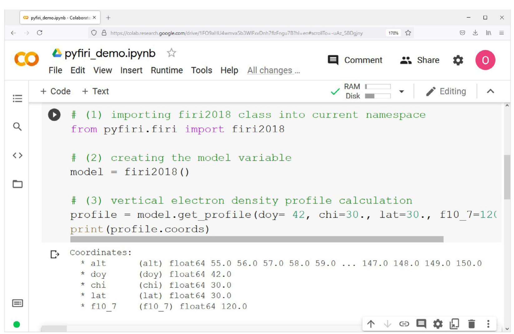Bookmark page with the browser star icon
Screen dimensions: 514x334
(408, 33)
